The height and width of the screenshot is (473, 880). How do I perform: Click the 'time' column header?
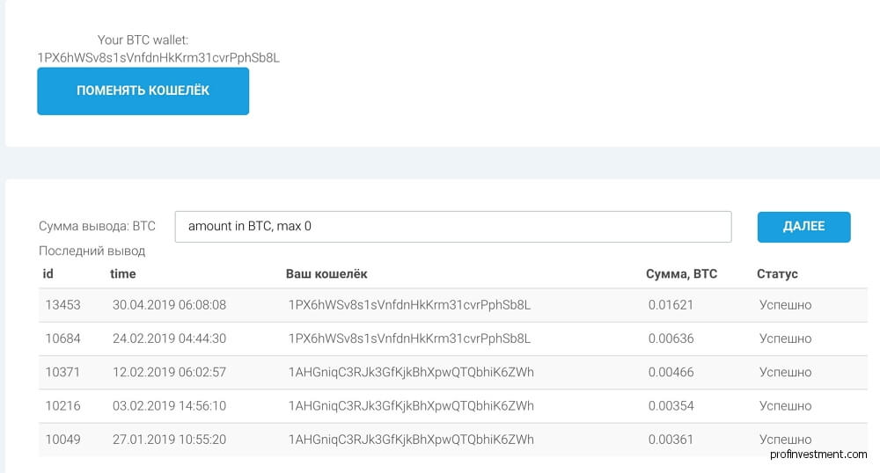pos(123,273)
